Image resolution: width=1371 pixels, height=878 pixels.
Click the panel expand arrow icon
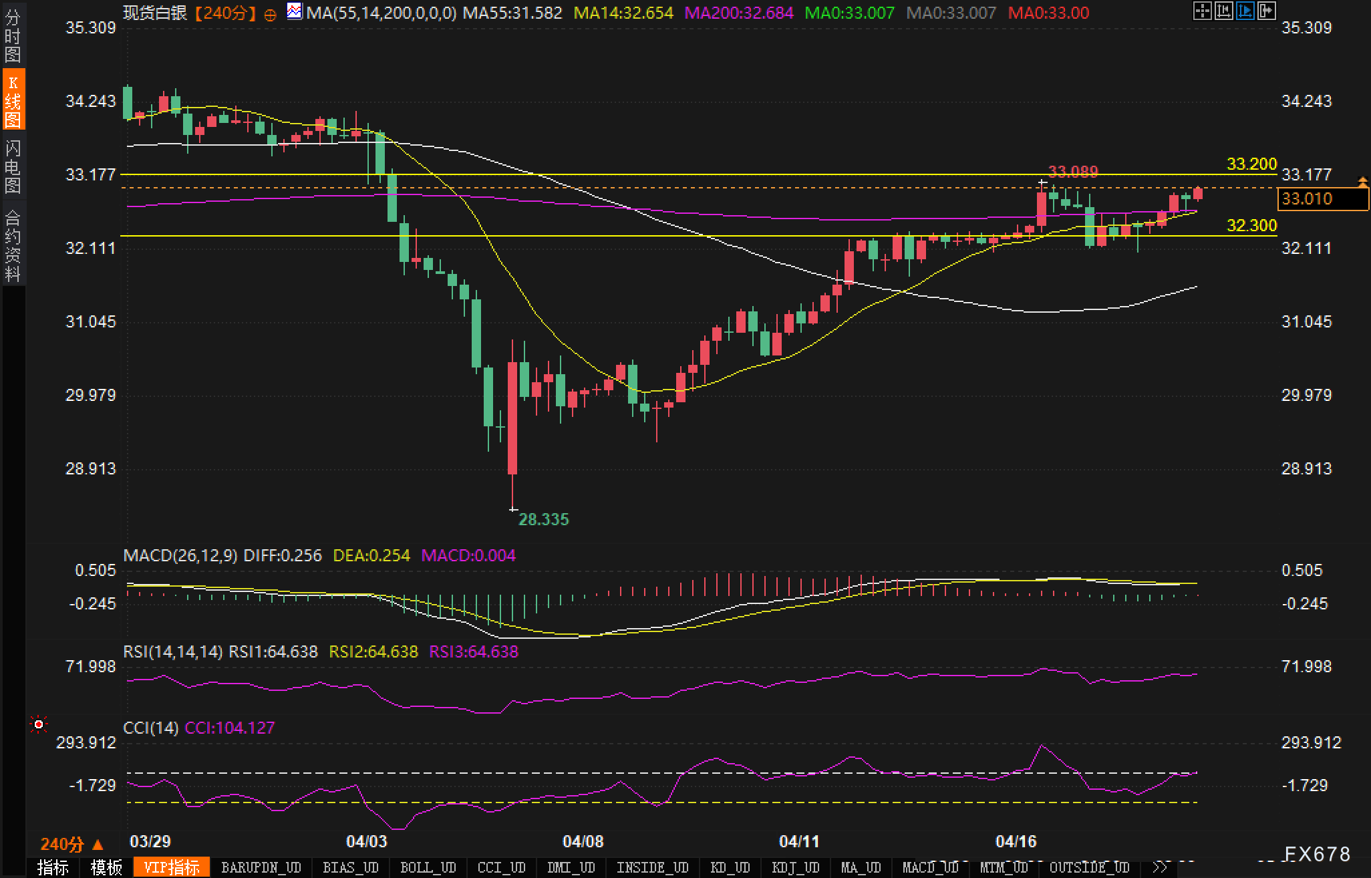1266,11
